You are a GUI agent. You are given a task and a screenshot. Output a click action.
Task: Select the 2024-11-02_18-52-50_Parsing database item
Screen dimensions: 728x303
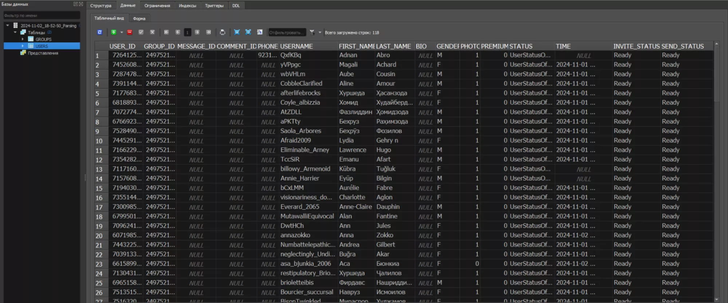point(48,26)
